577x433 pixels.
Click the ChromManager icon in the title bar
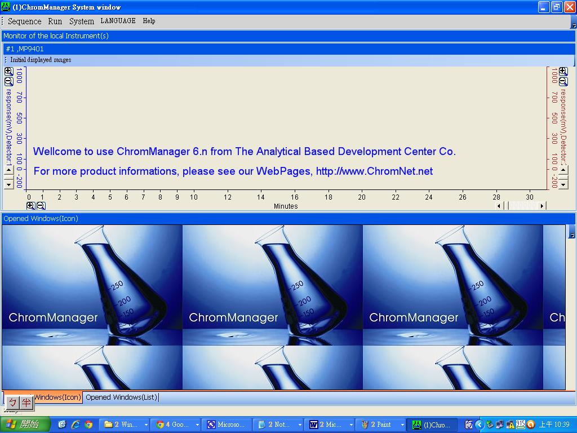pyautogui.click(x=6, y=7)
